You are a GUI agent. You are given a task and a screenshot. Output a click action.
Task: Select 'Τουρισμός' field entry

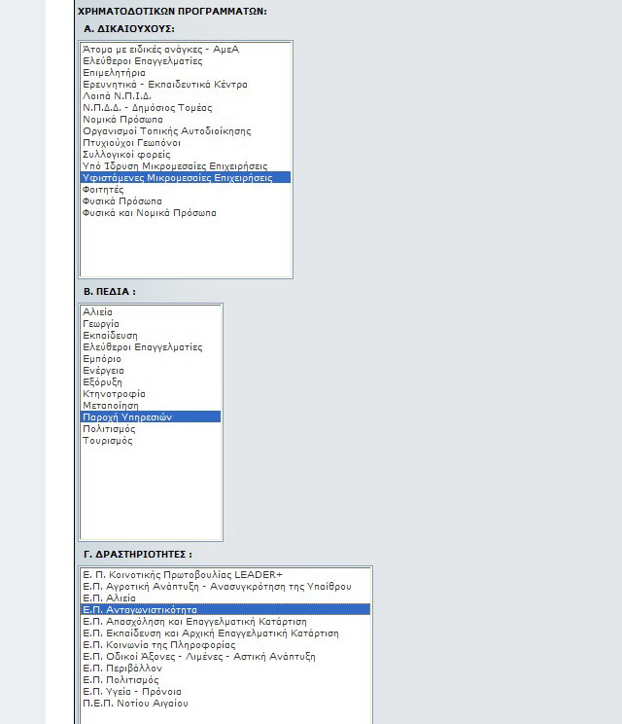(x=151, y=441)
